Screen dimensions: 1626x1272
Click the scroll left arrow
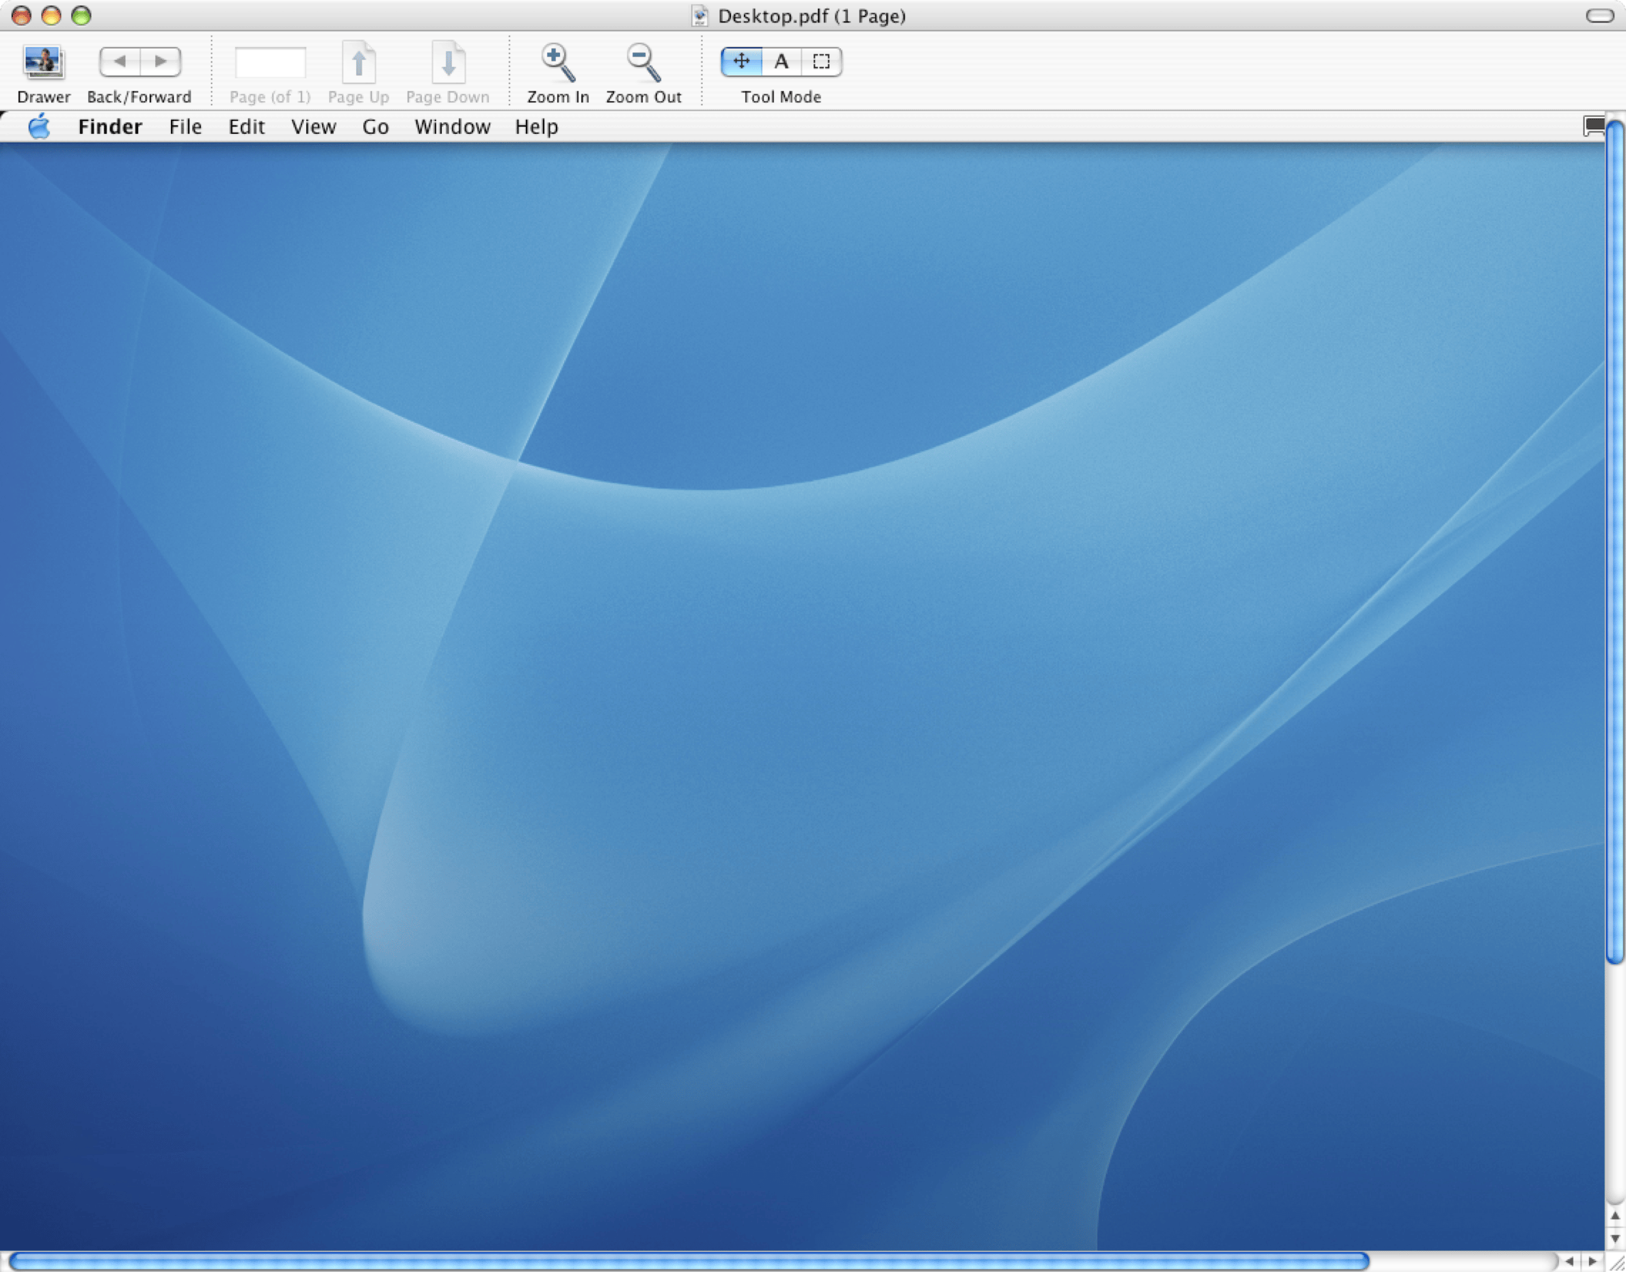[x=1569, y=1262]
